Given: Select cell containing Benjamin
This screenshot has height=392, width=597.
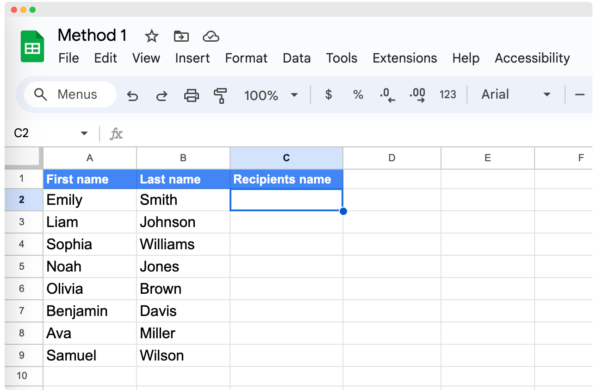Looking at the screenshot, I should coord(90,311).
